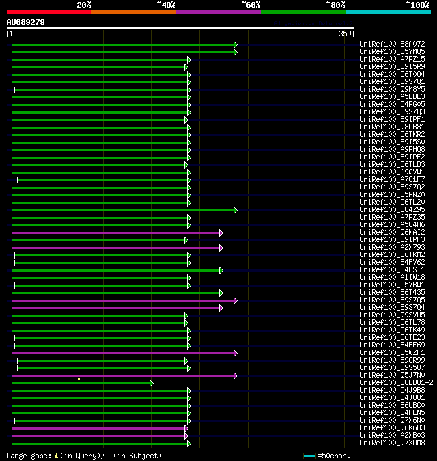Click the yellow query gap marker on Q5J7N0 row
Image resolution: width=437 pixels, height=461 pixels.
(79, 378)
